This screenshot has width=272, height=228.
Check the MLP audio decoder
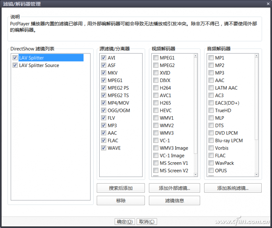211,118
